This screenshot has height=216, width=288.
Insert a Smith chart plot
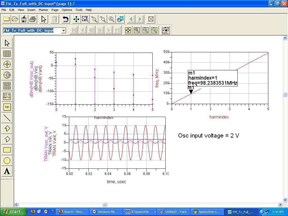7,75
